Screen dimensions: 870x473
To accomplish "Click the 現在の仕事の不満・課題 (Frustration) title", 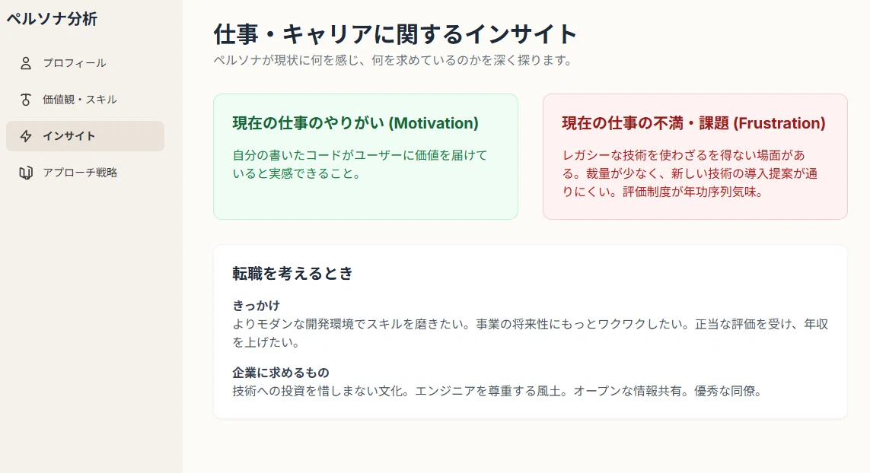I will coord(693,123).
